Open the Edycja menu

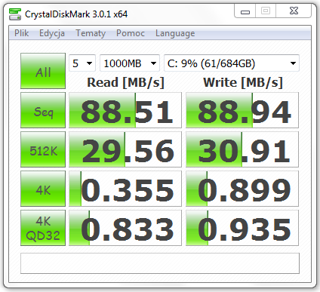point(52,33)
